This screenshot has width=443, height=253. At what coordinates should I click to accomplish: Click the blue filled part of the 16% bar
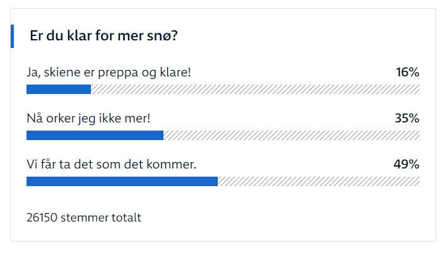[59, 89]
